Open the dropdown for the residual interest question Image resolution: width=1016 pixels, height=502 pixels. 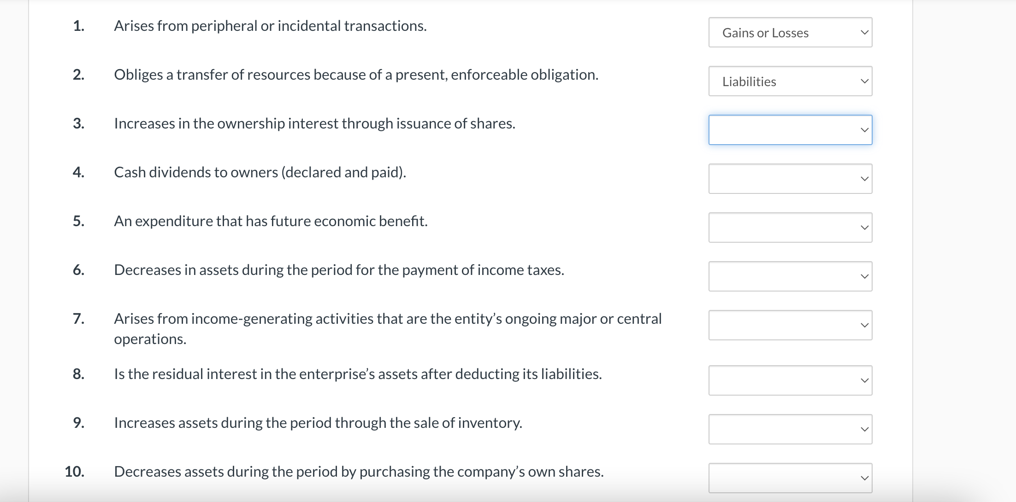(789, 380)
